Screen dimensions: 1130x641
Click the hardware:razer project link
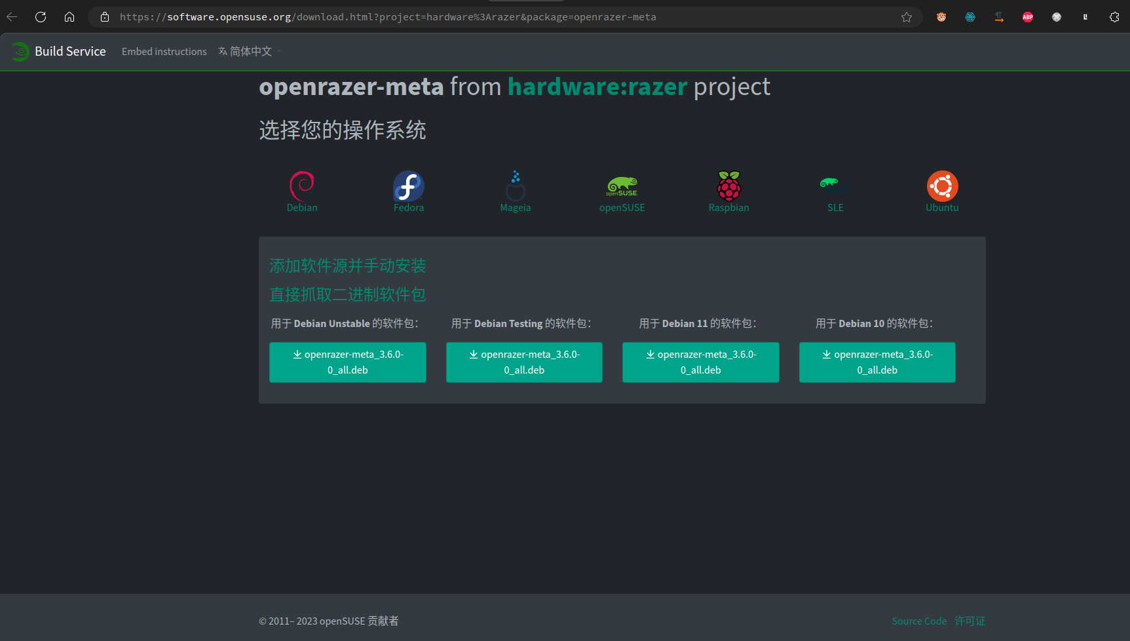point(597,86)
